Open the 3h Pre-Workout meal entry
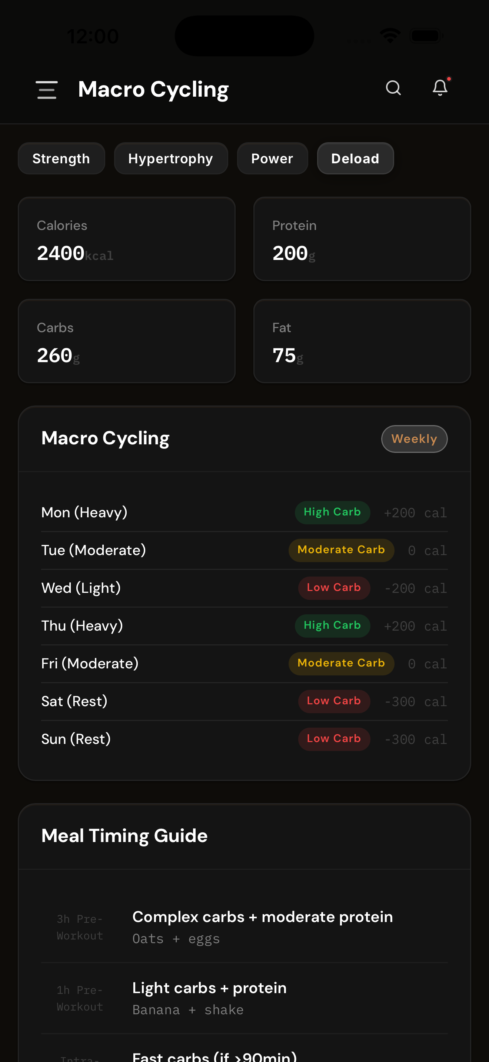Viewport: 489px width, 1062px height. pyautogui.click(x=245, y=927)
